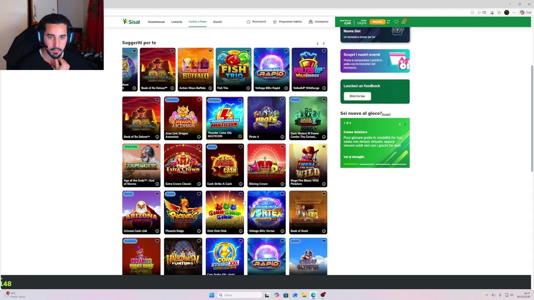Screen dimensions: 534x300
Task: Show info for Fish Trio game
Action: tap(248, 88)
